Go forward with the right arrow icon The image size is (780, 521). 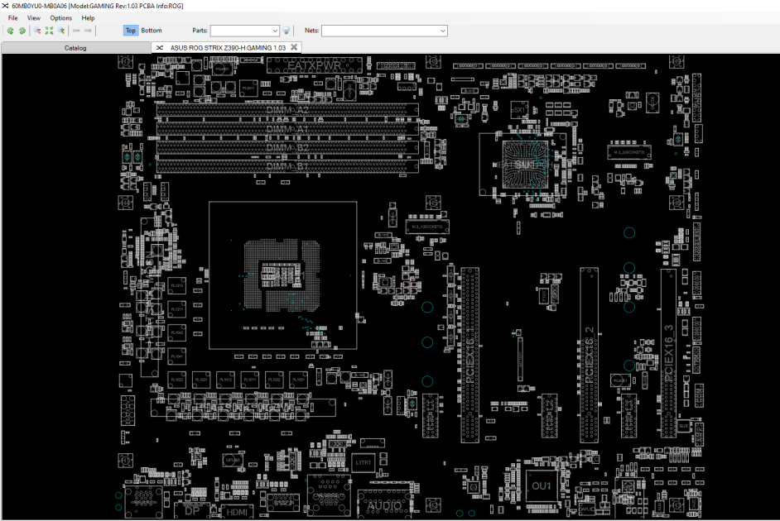(x=88, y=31)
